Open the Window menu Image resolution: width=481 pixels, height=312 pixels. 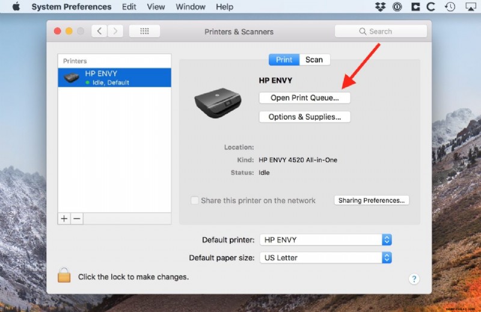click(191, 7)
